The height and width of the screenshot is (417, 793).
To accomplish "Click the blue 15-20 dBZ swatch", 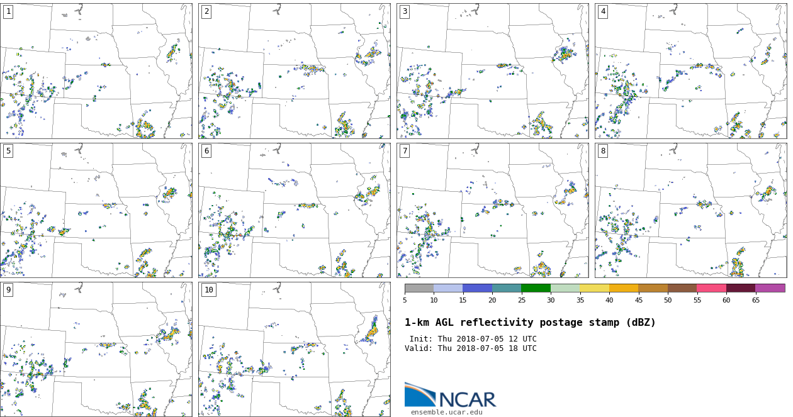I will click(x=477, y=288).
